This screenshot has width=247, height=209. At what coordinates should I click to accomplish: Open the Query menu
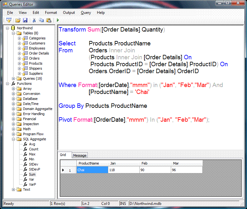coord(86,13)
